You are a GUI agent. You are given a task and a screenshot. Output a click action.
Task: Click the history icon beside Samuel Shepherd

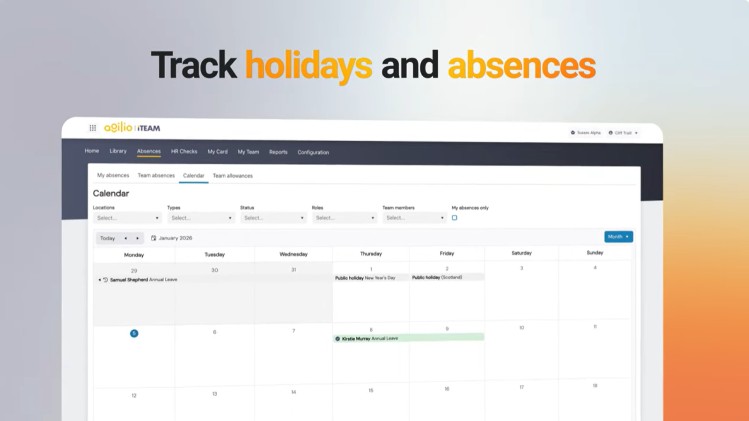coord(105,280)
